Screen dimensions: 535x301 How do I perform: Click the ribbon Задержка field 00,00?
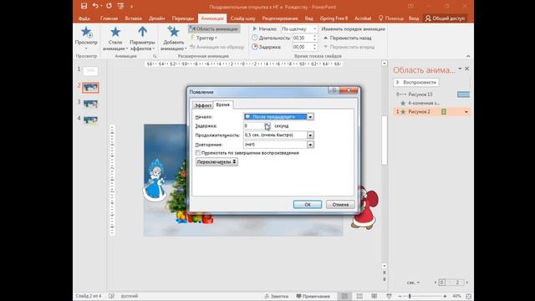[x=303, y=47]
